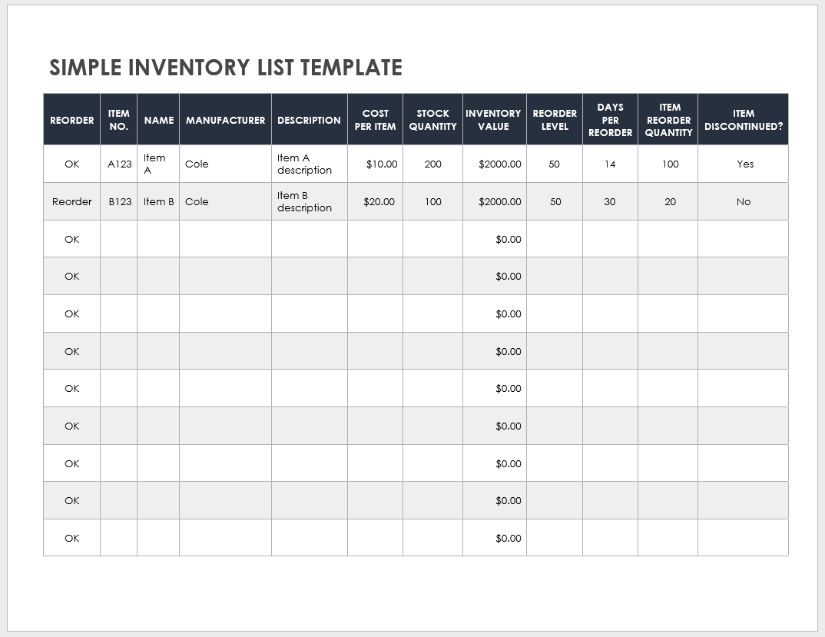This screenshot has height=637, width=825.
Task: Click the 200 stock quantity cell
Action: tap(432, 164)
